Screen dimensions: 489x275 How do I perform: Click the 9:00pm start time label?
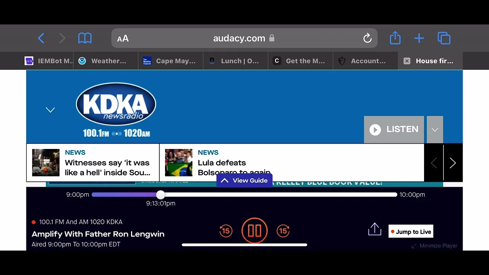tap(78, 195)
